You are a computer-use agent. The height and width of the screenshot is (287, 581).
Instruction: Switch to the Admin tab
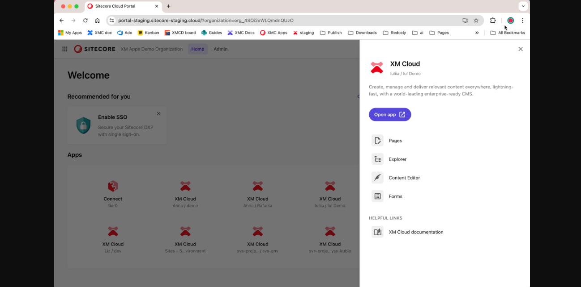pyautogui.click(x=221, y=49)
